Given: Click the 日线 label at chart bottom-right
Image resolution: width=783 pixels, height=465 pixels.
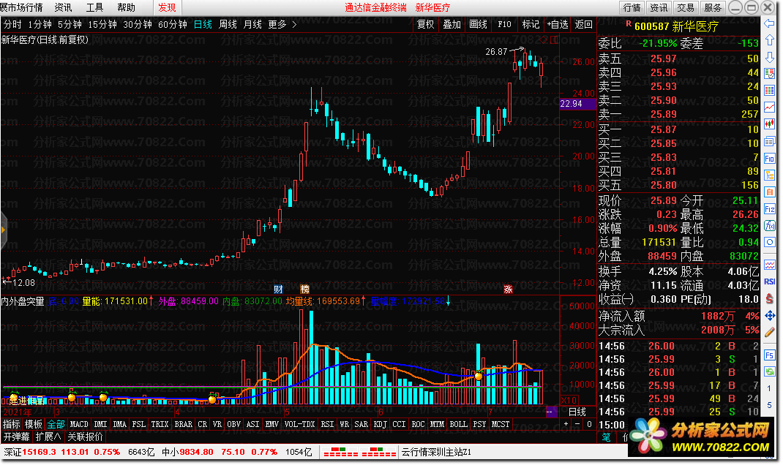Looking at the screenshot, I should coord(577,412).
